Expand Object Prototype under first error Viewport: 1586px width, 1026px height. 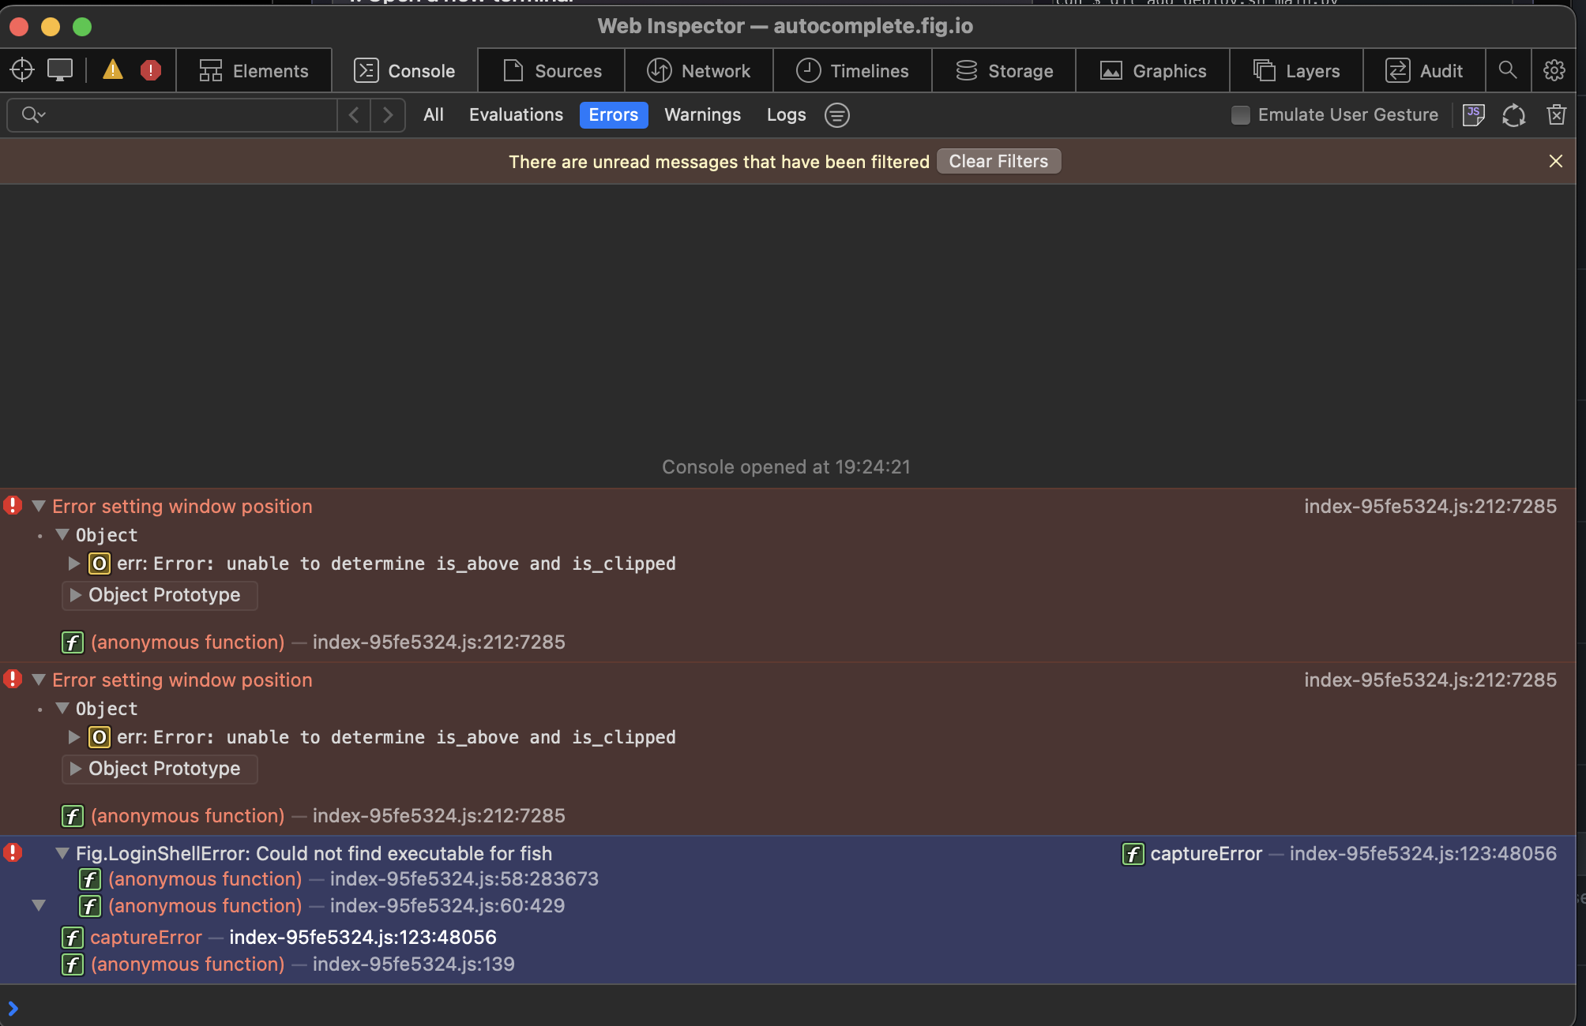point(75,595)
